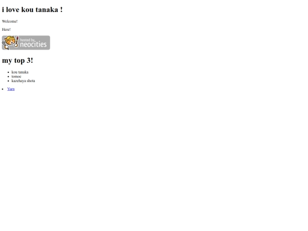This screenshot has width=308, height=231.
Task: Select the "tomoe" list item
Action: (x=17, y=76)
